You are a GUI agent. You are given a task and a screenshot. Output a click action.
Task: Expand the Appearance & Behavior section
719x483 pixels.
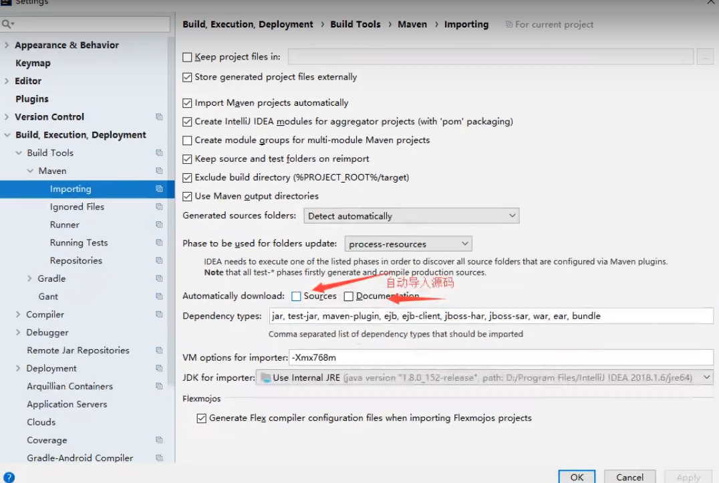click(x=7, y=45)
